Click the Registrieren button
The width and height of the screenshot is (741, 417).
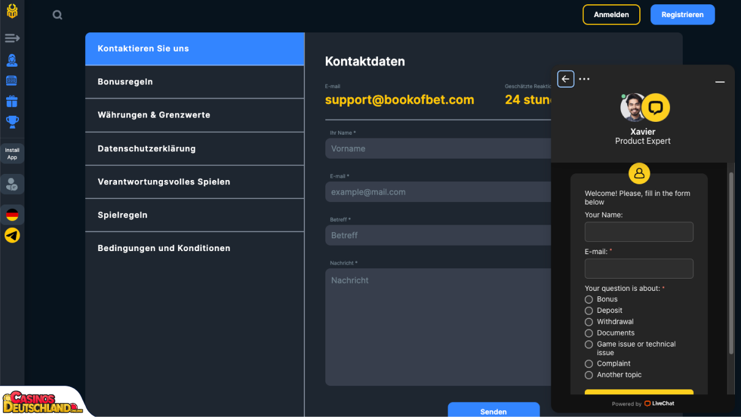pyautogui.click(x=682, y=15)
